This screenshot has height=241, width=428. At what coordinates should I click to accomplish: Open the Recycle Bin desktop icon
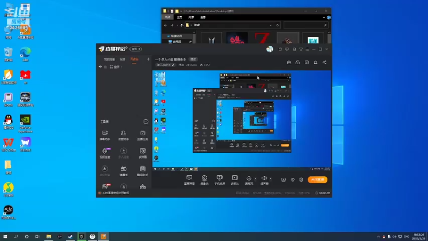pyautogui.click(x=9, y=54)
